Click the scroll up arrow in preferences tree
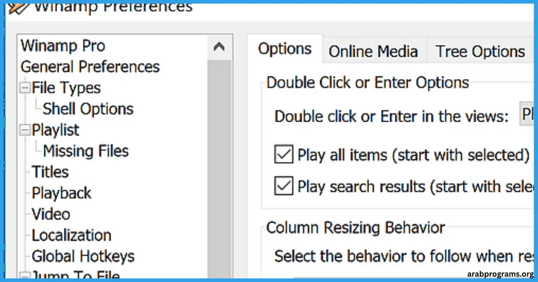538x282 pixels. 219,47
